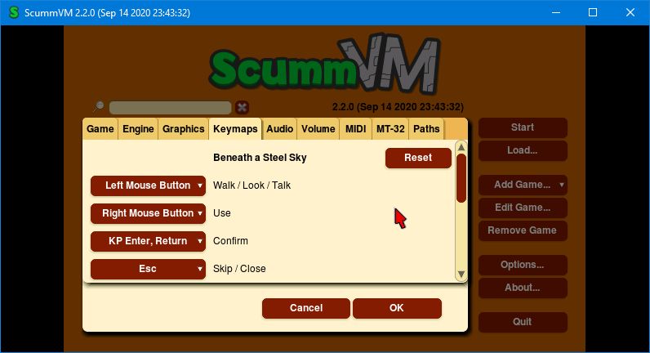Clear the search filter with the X icon

(242, 107)
